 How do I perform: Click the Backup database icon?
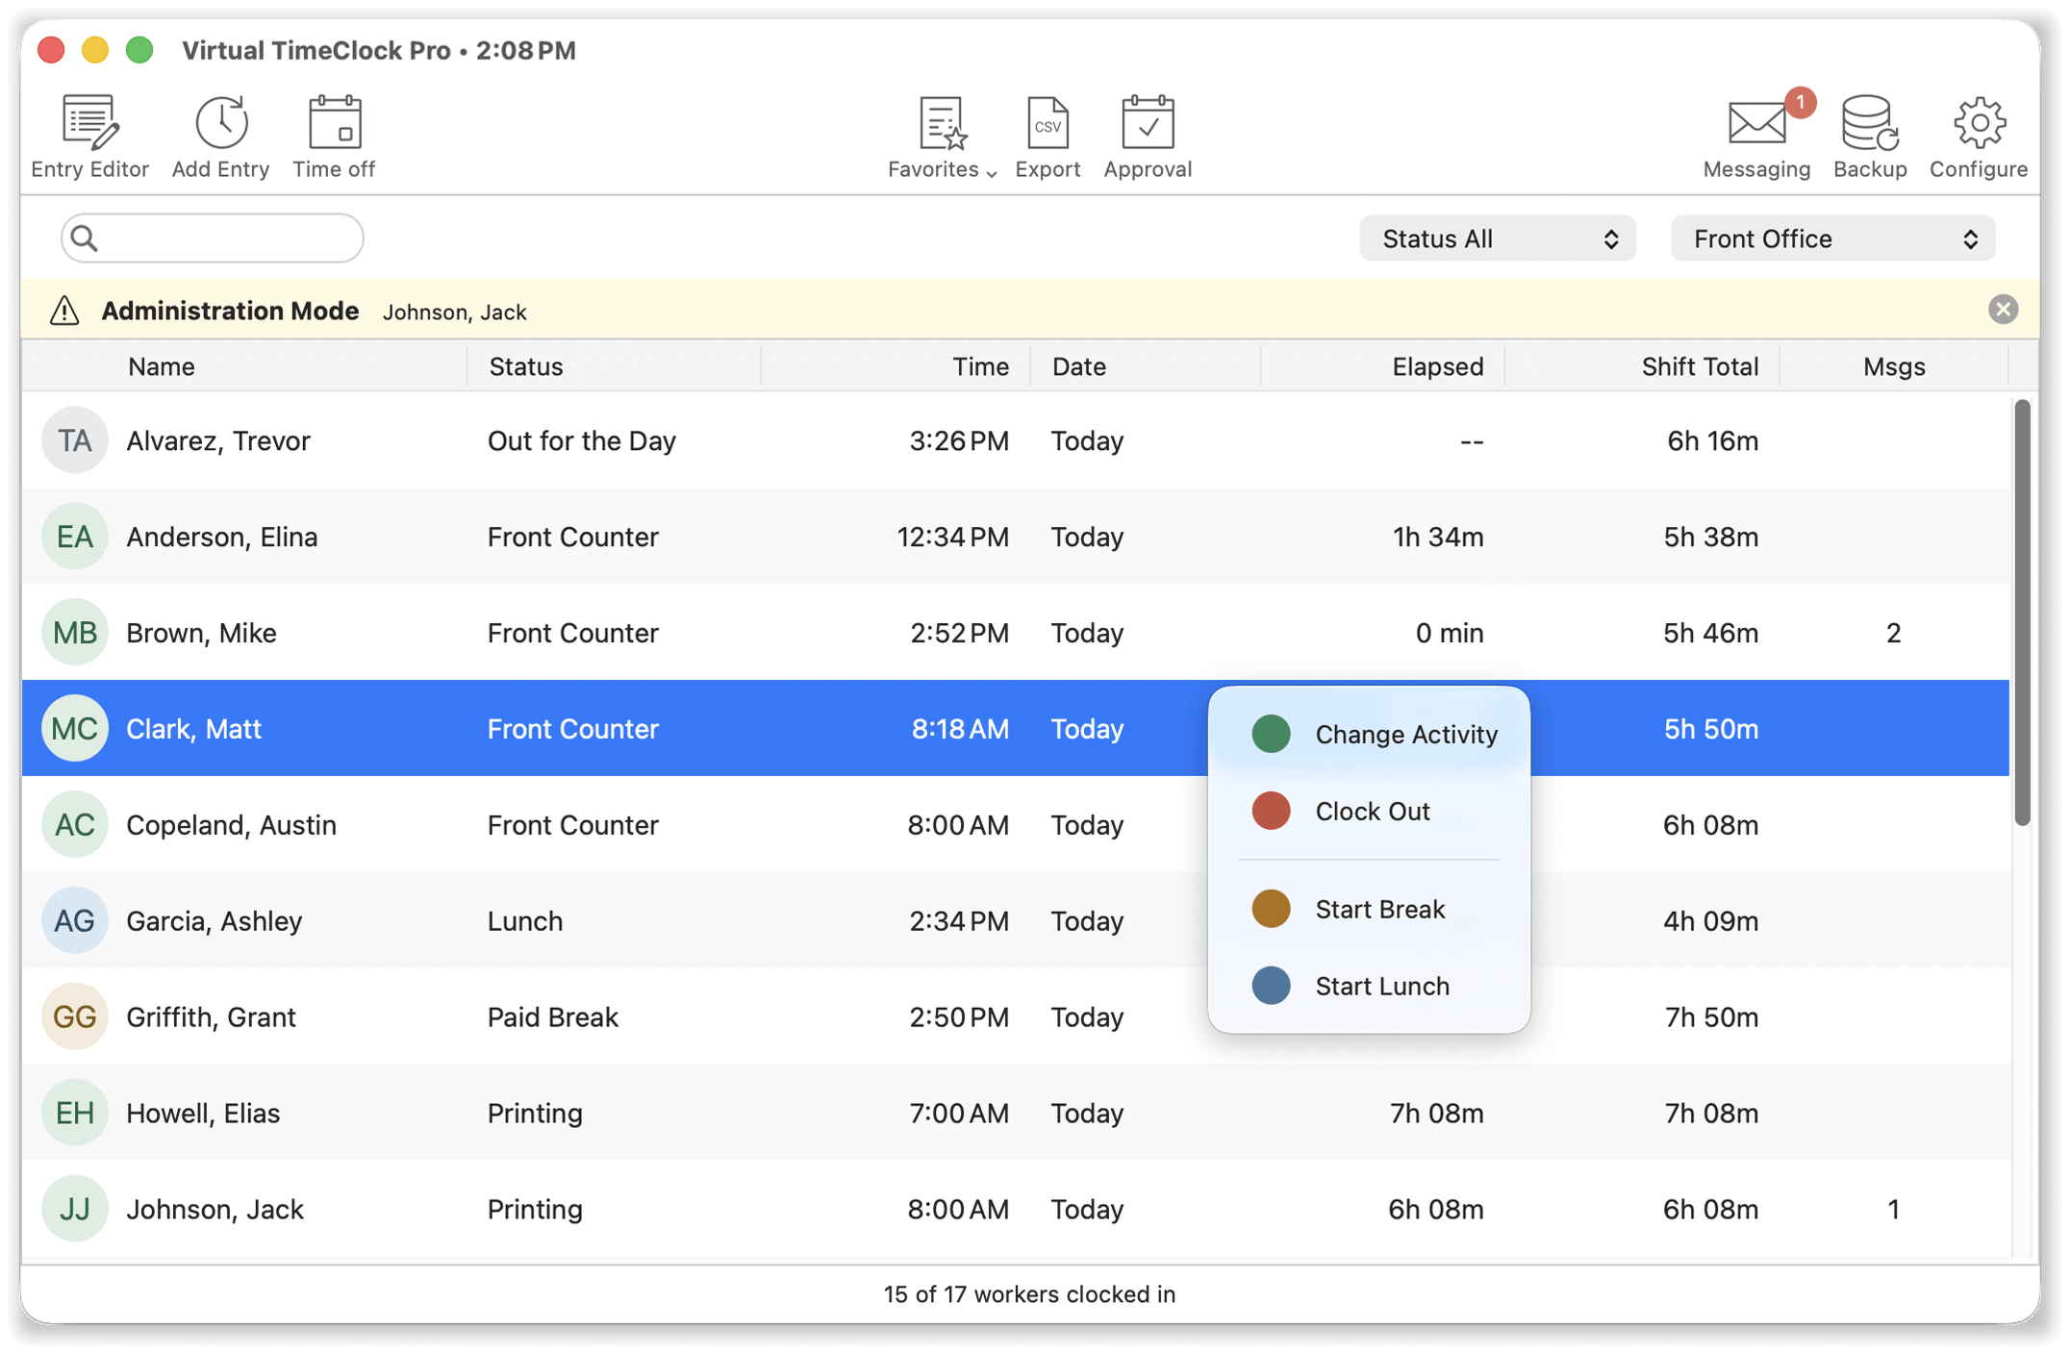1869,122
